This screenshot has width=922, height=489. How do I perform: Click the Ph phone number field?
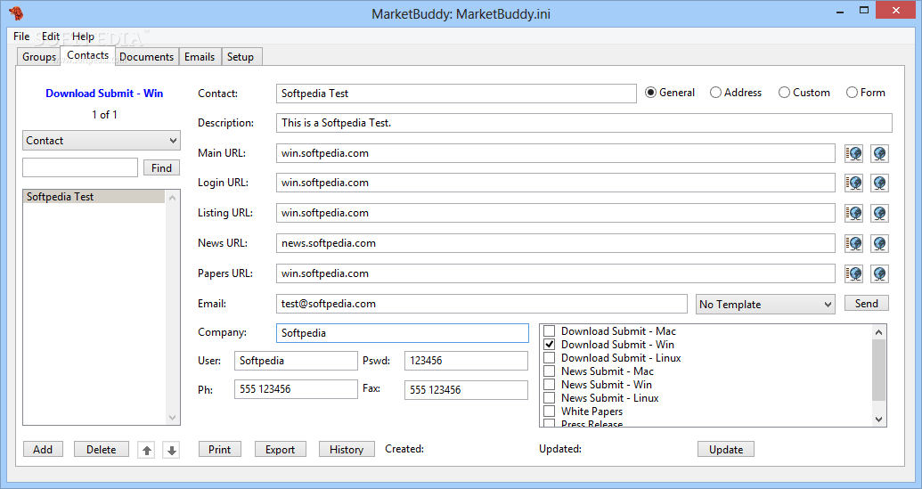[296, 389]
